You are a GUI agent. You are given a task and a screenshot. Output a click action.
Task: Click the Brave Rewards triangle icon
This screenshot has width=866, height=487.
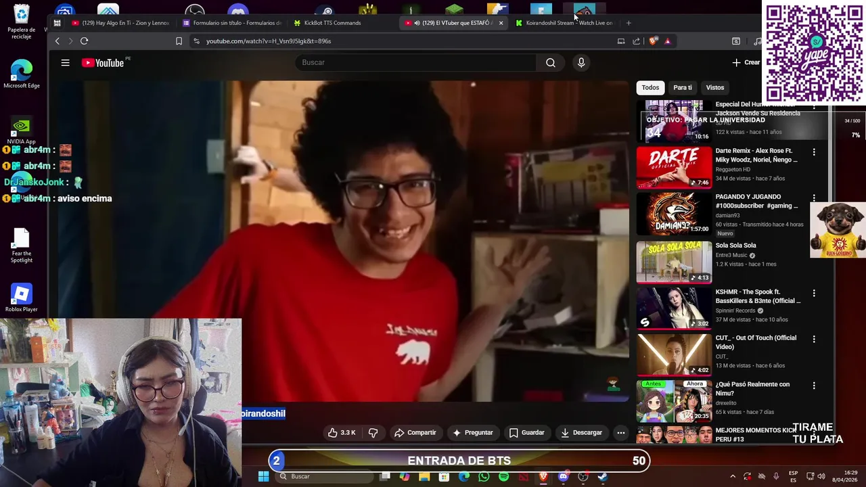(668, 41)
